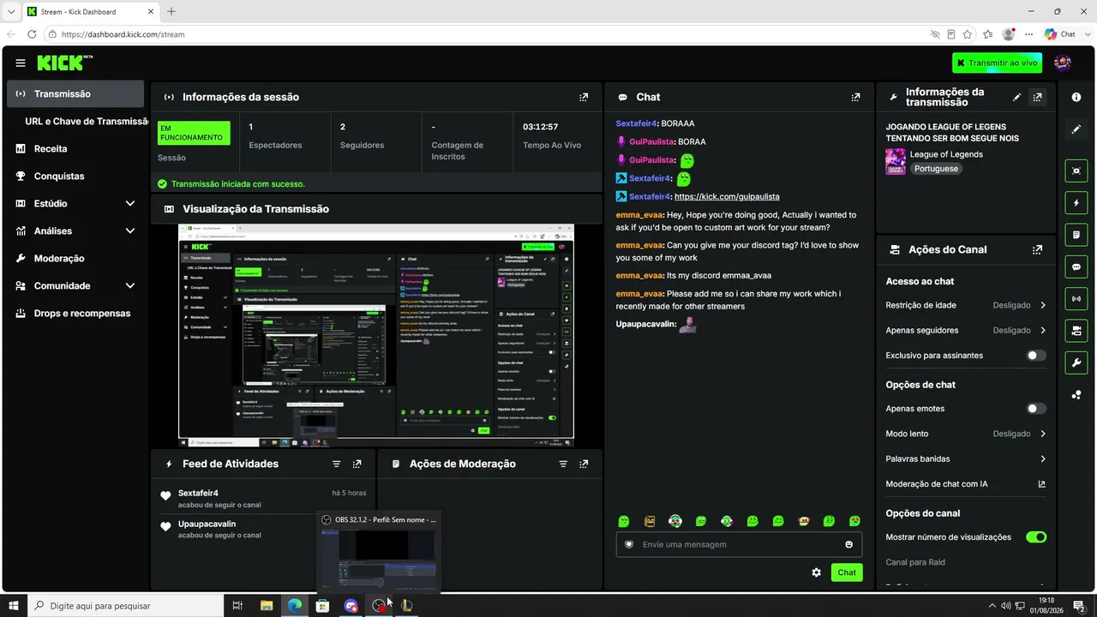Open Feed de Atividades filter icon
Image resolution: width=1097 pixels, height=617 pixels.
pyautogui.click(x=337, y=464)
